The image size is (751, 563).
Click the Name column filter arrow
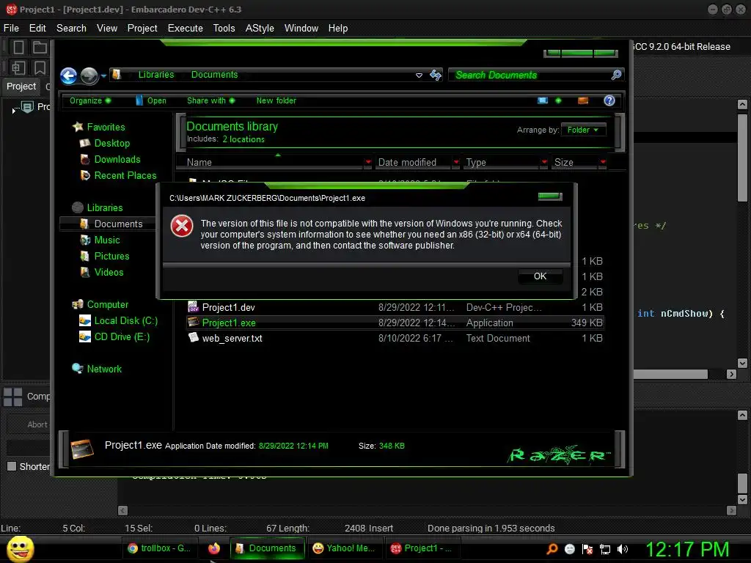pyautogui.click(x=368, y=162)
